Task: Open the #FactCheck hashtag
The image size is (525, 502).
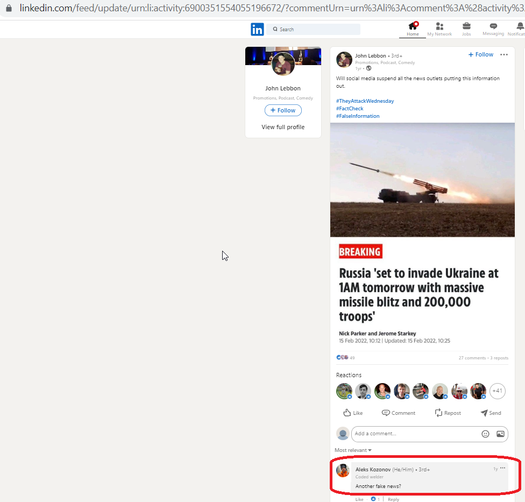Action: tap(350, 109)
